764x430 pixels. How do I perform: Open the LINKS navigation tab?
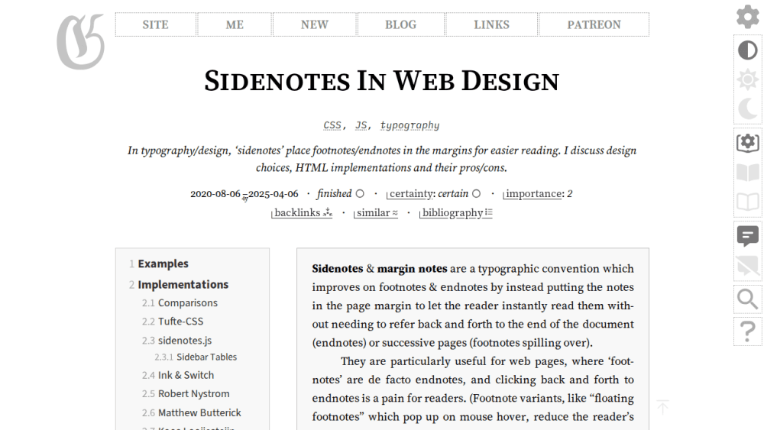(491, 25)
